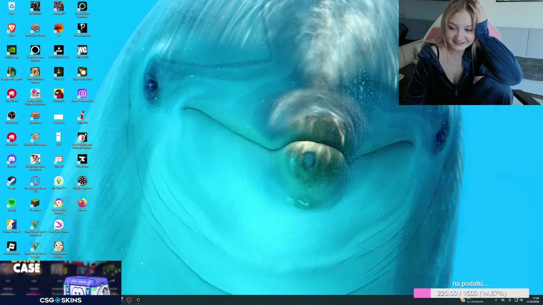Select the Brave browser desktop icon

point(11,30)
